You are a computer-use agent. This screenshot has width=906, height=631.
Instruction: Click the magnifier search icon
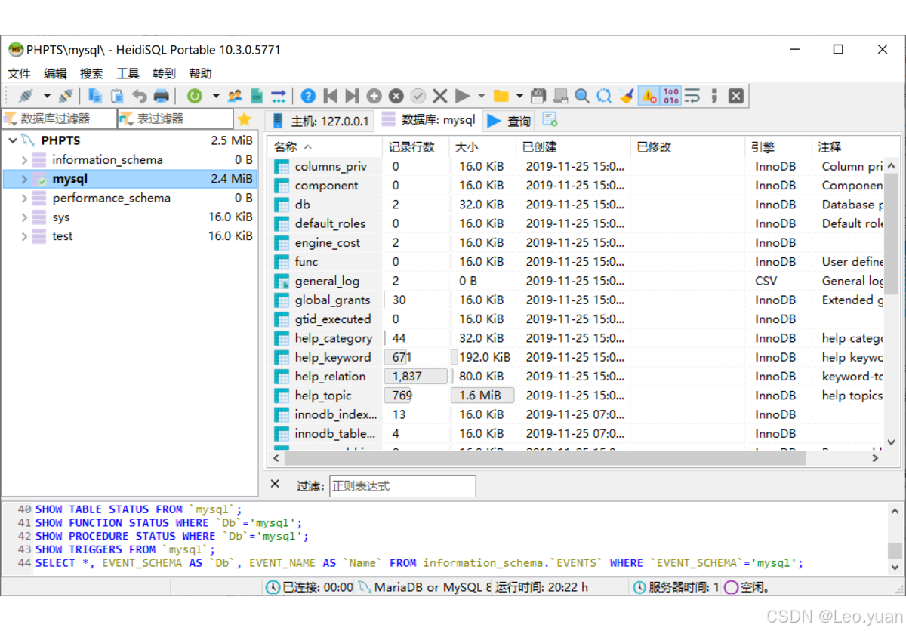[582, 96]
